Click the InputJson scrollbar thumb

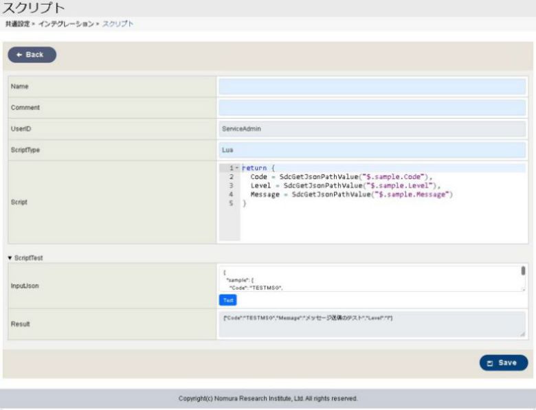coord(523,271)
